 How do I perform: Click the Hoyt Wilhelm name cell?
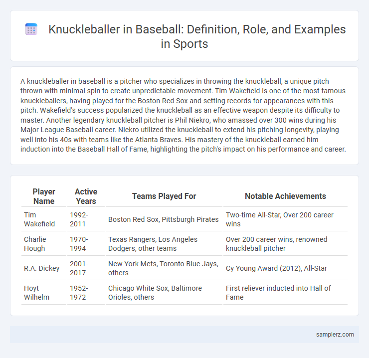[44, 293]
